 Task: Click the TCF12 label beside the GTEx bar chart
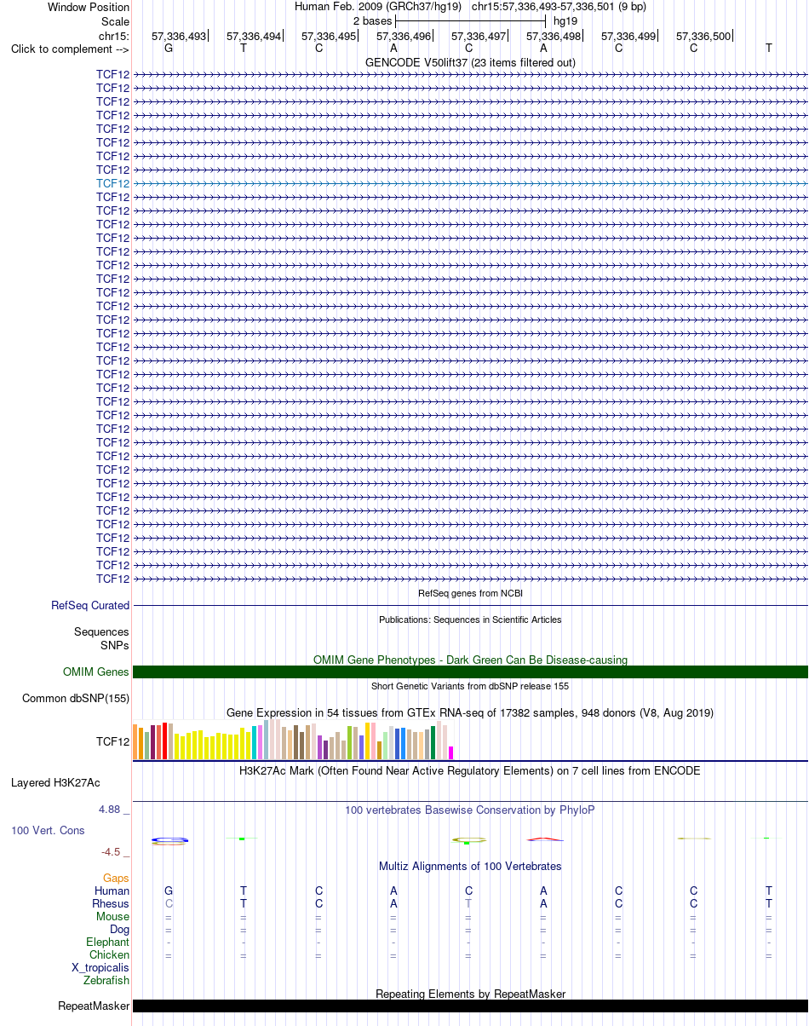point(113,742)
